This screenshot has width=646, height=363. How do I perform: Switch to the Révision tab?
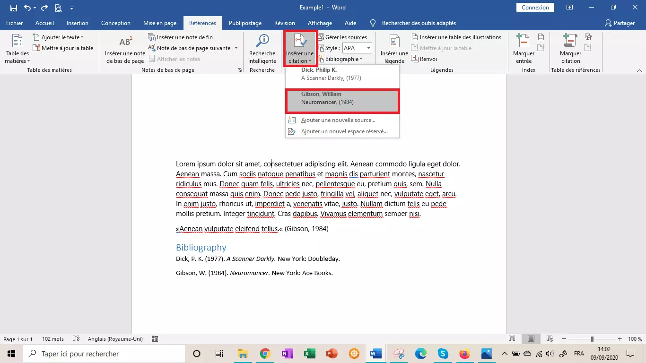click(285, 23)
